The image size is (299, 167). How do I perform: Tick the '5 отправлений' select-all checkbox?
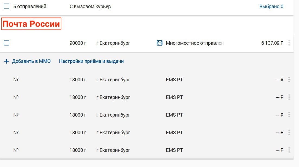[7, 6]
